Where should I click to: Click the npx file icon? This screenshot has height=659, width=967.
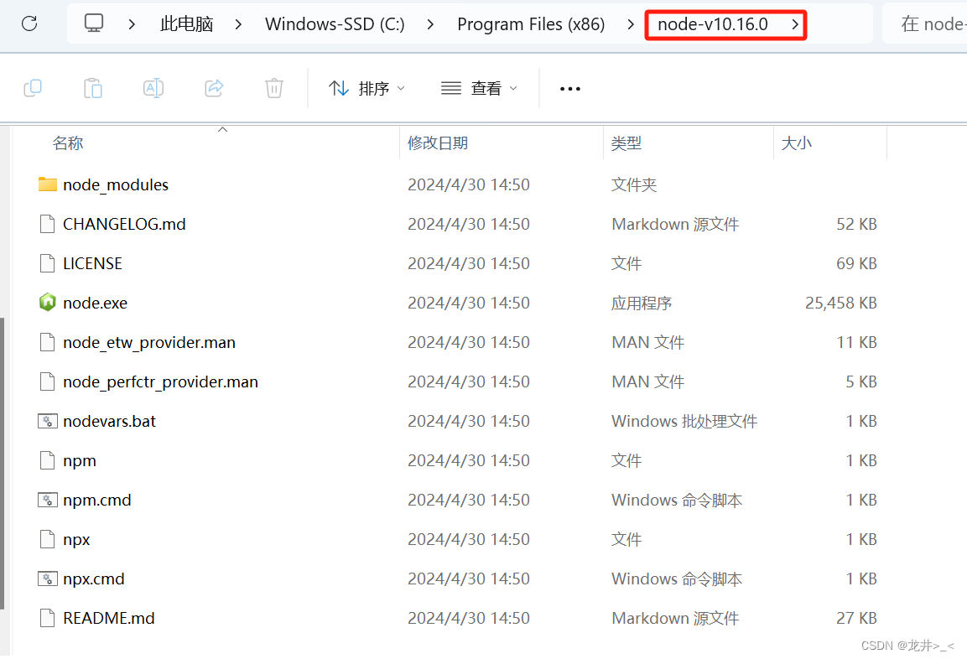pos(48,539)
